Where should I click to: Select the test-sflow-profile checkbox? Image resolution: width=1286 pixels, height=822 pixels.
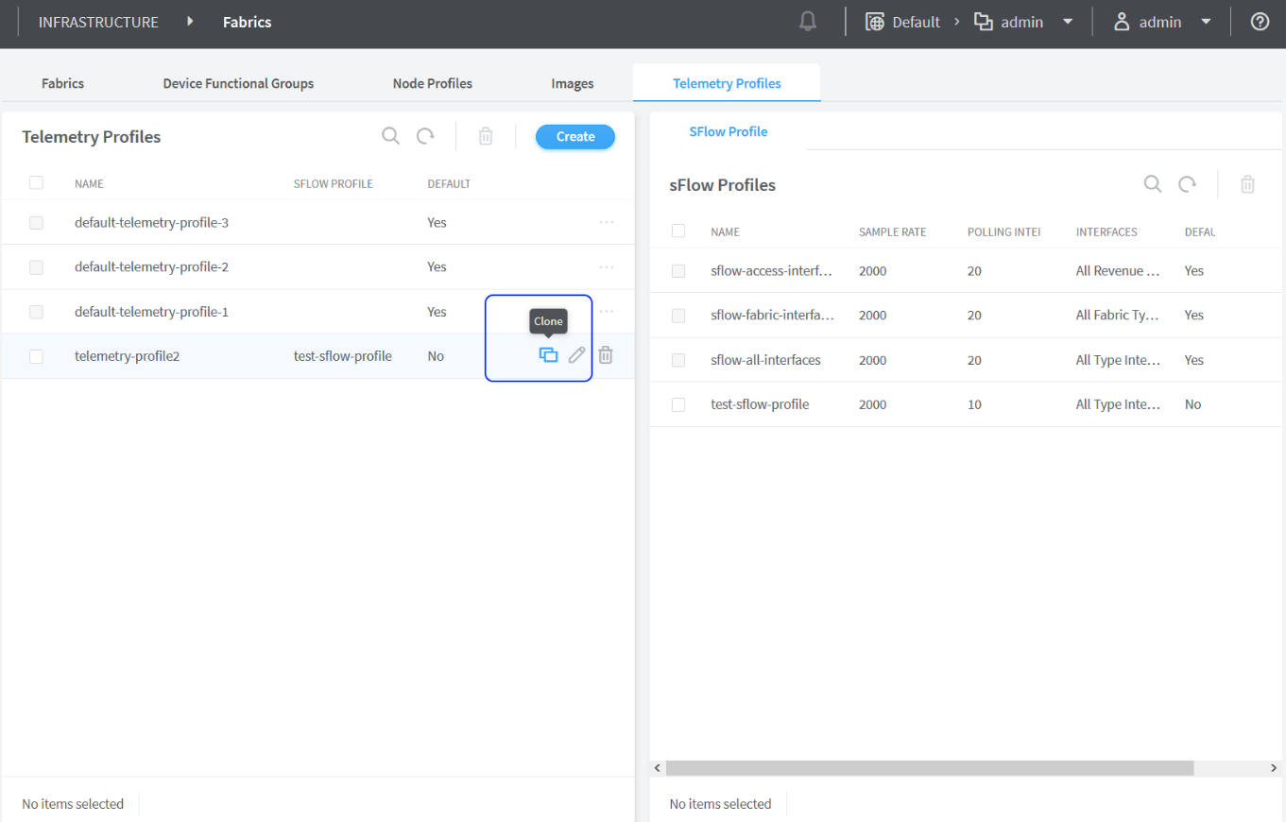click(x=678, y=404)
